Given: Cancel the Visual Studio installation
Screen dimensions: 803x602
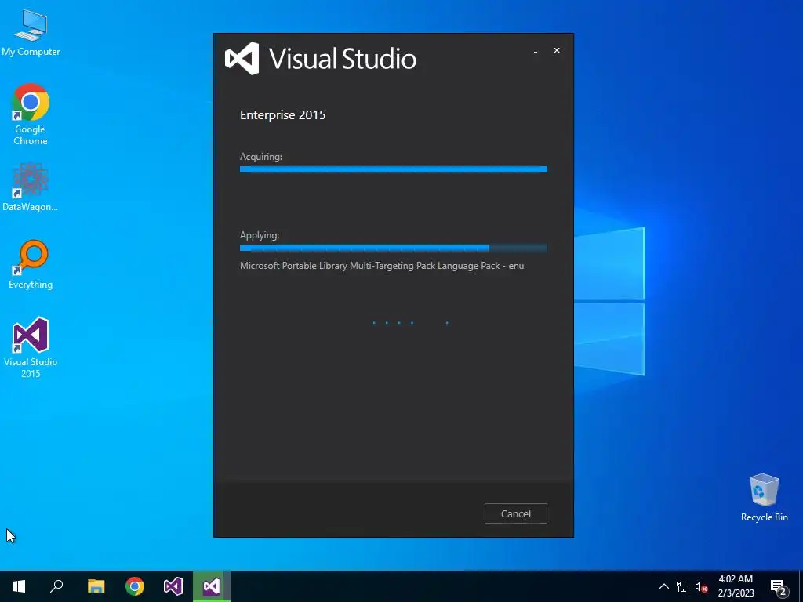Looking at the screenshot, I should point(516,513).
